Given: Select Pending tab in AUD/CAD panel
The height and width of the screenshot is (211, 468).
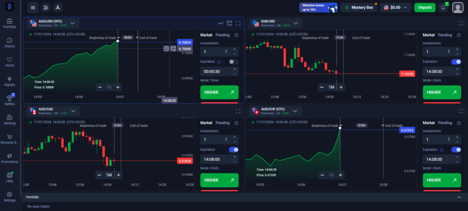Looking at the screenshot, I should 223,123.
